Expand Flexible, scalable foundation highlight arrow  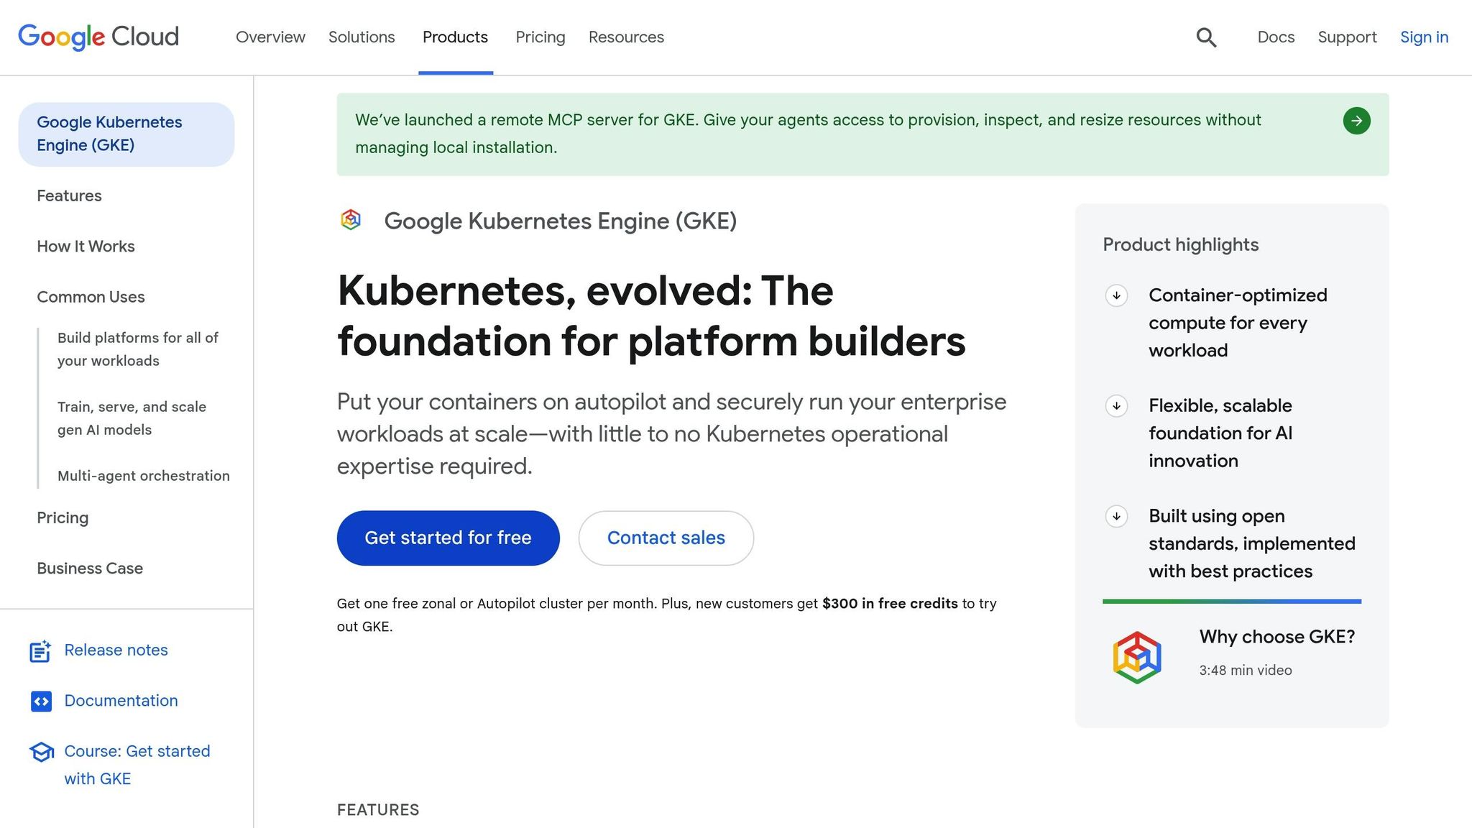point(1116,406)
